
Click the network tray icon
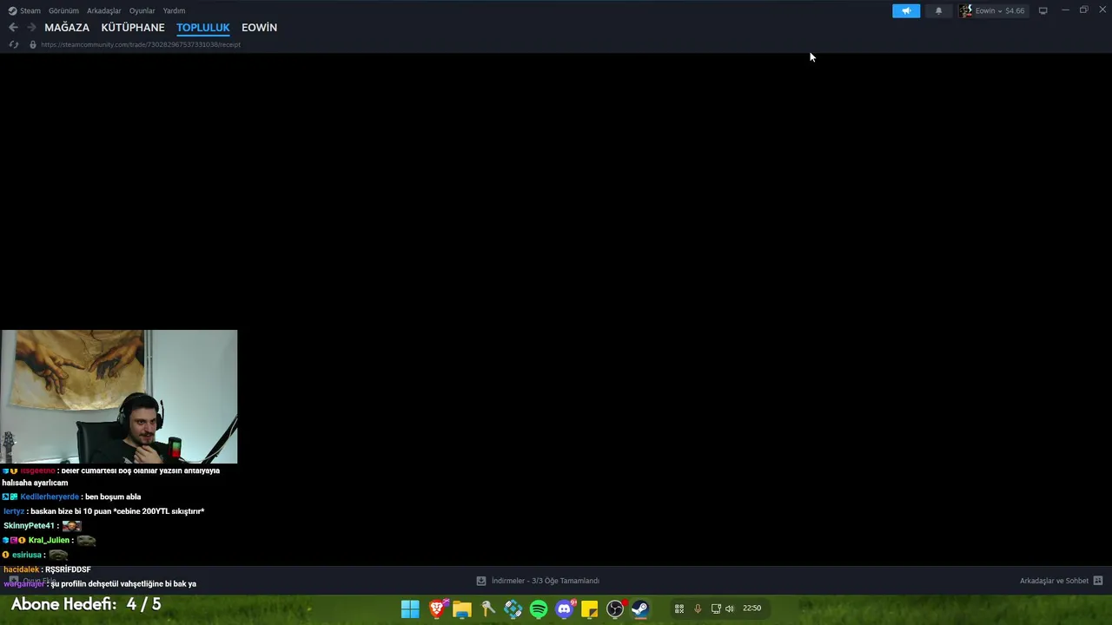716,609
